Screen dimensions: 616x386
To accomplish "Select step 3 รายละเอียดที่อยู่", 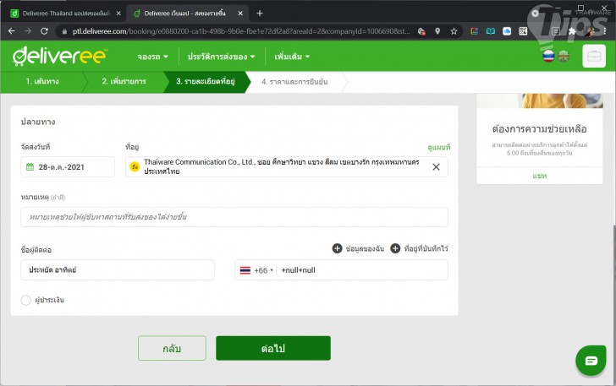I will tap(205, 82).
